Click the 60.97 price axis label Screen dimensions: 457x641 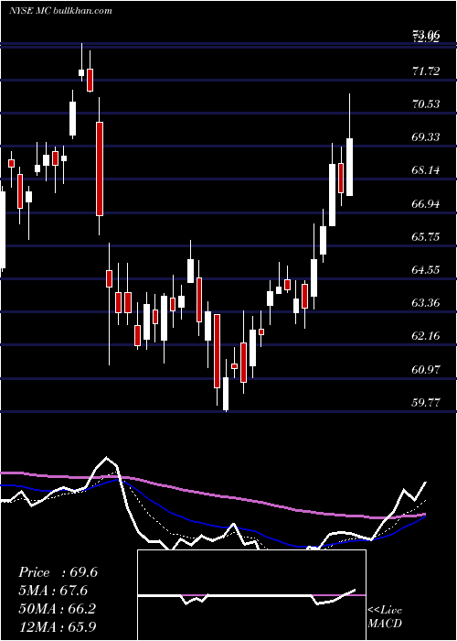(x=426, y=370)
